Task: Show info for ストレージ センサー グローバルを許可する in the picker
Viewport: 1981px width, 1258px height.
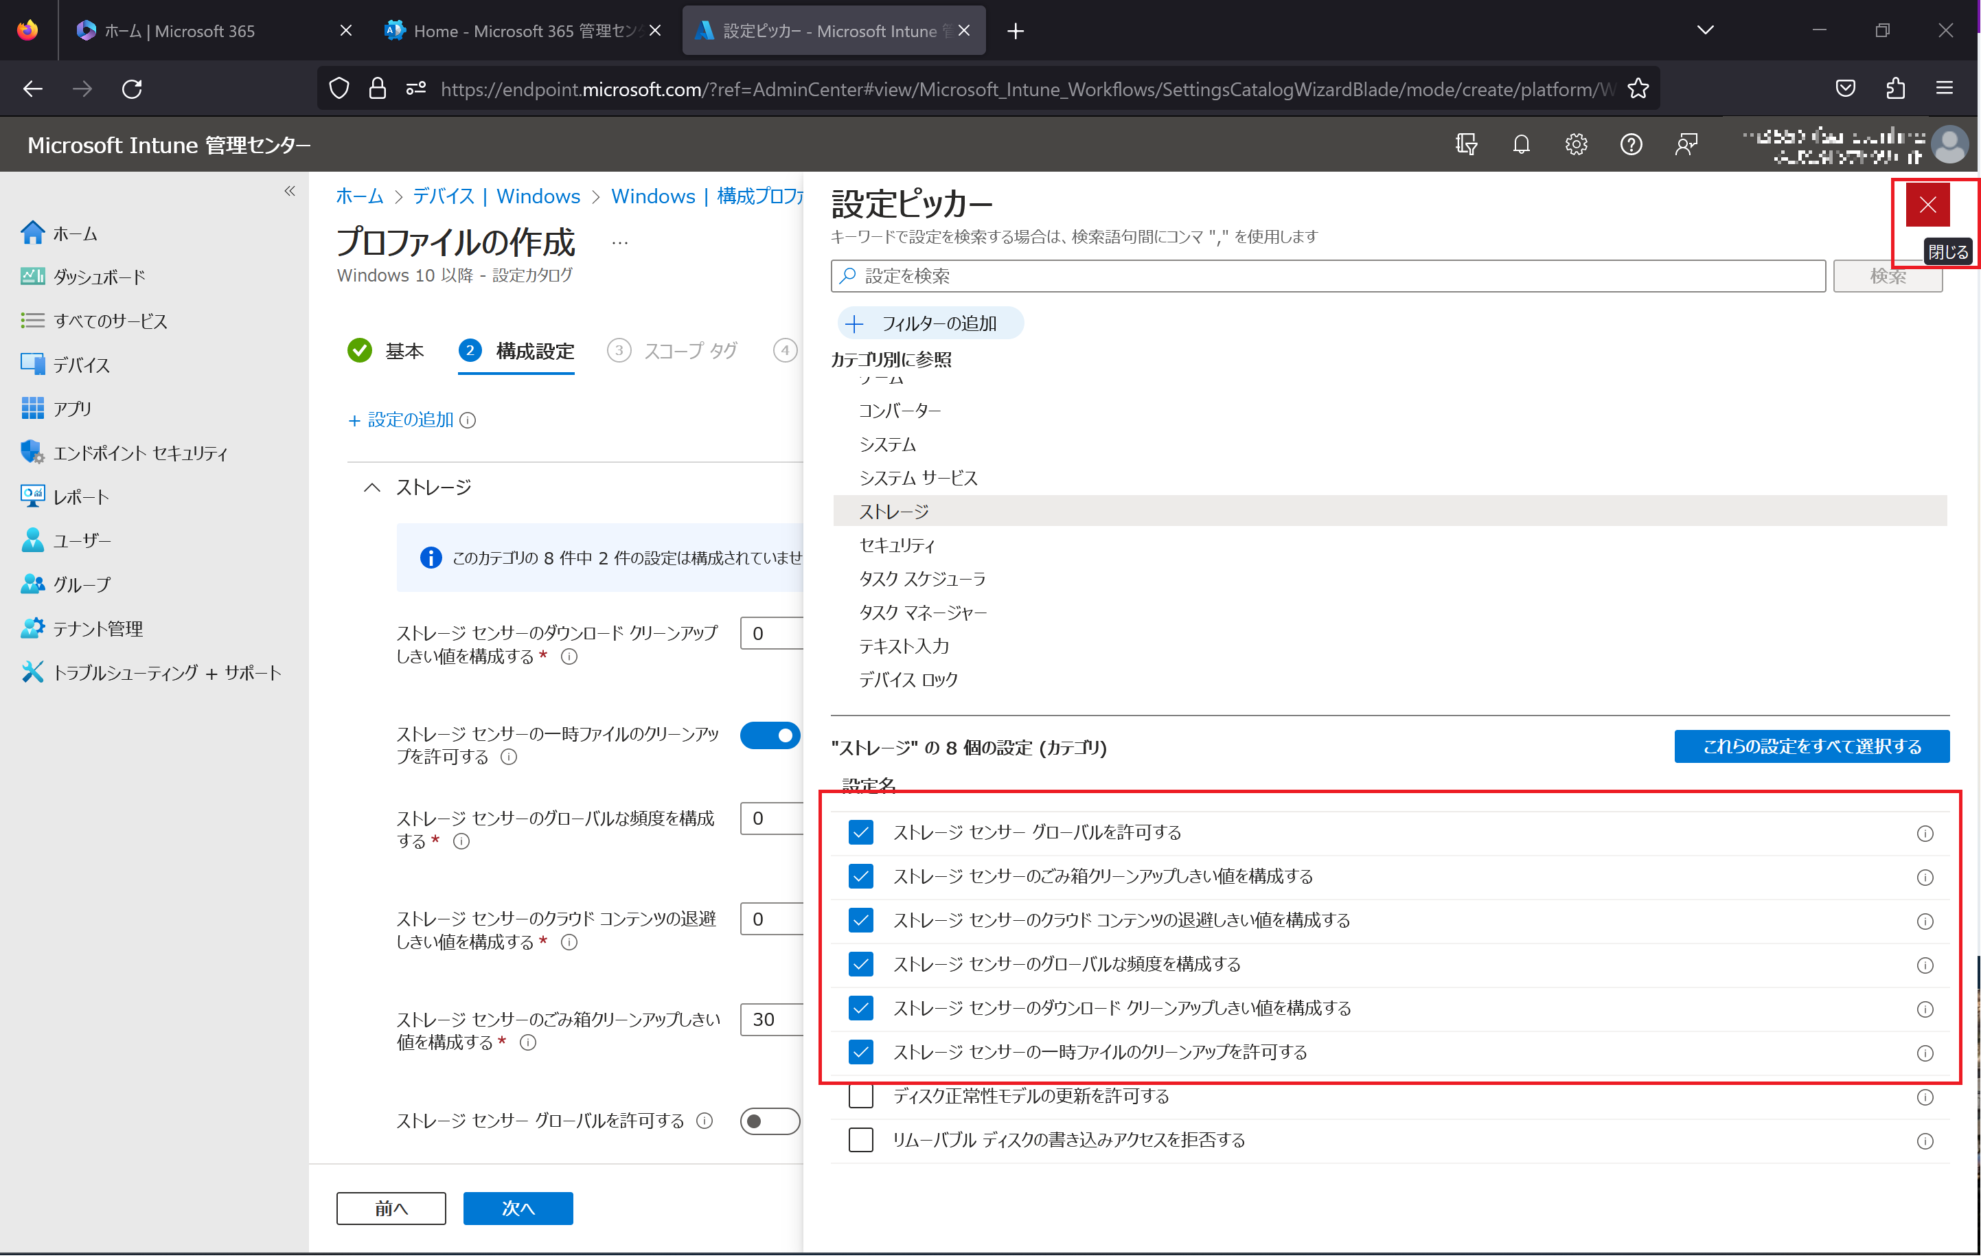Action: 1924,834
